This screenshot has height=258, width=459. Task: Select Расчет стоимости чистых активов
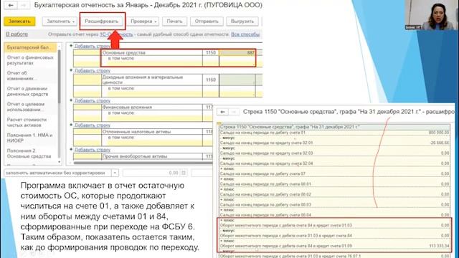coord(30,123)
